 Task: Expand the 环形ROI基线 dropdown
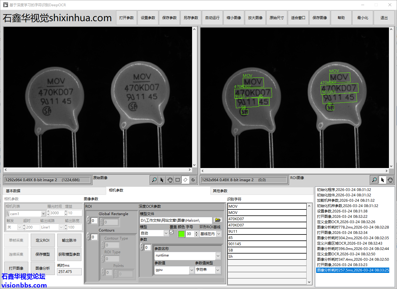[219, 234]
